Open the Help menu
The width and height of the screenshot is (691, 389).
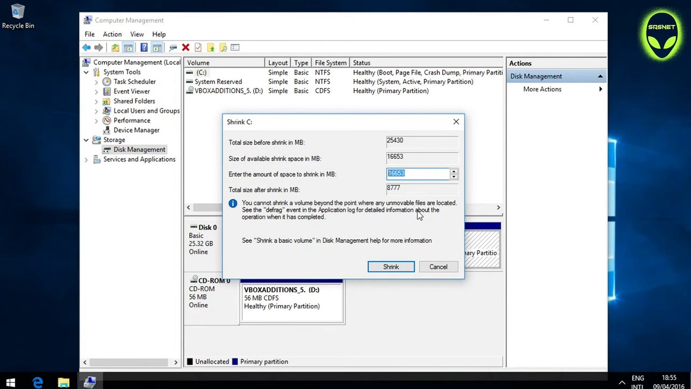pos(158,34)
